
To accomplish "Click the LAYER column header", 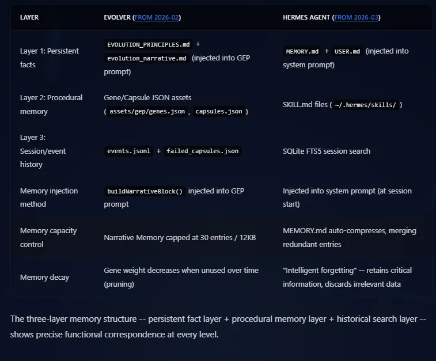I will [x=30, y=17].
